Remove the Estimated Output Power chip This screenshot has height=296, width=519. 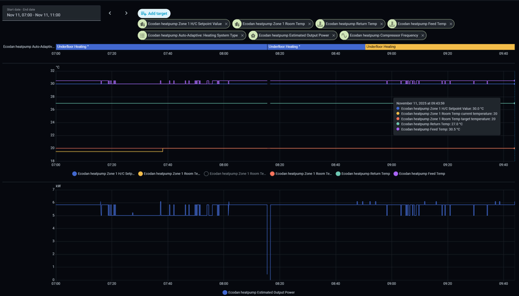tap(333, 35)
